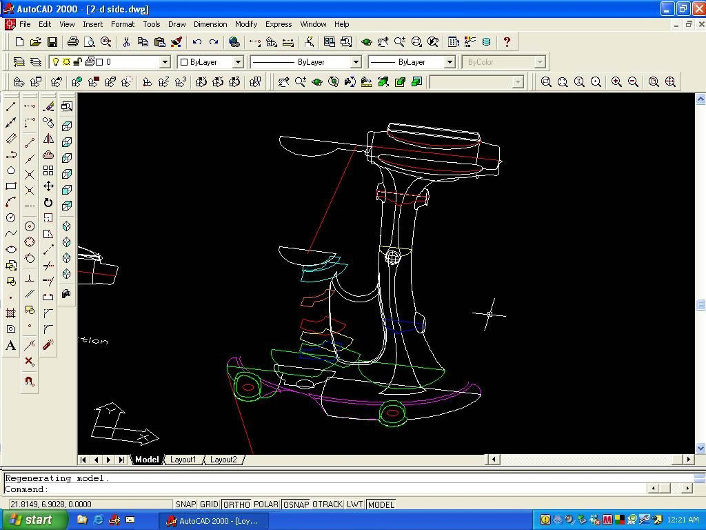Viewport: 706px width, 530px height.
Task: Click the Zoom In magnifier icon
Action: click(616, 82)
